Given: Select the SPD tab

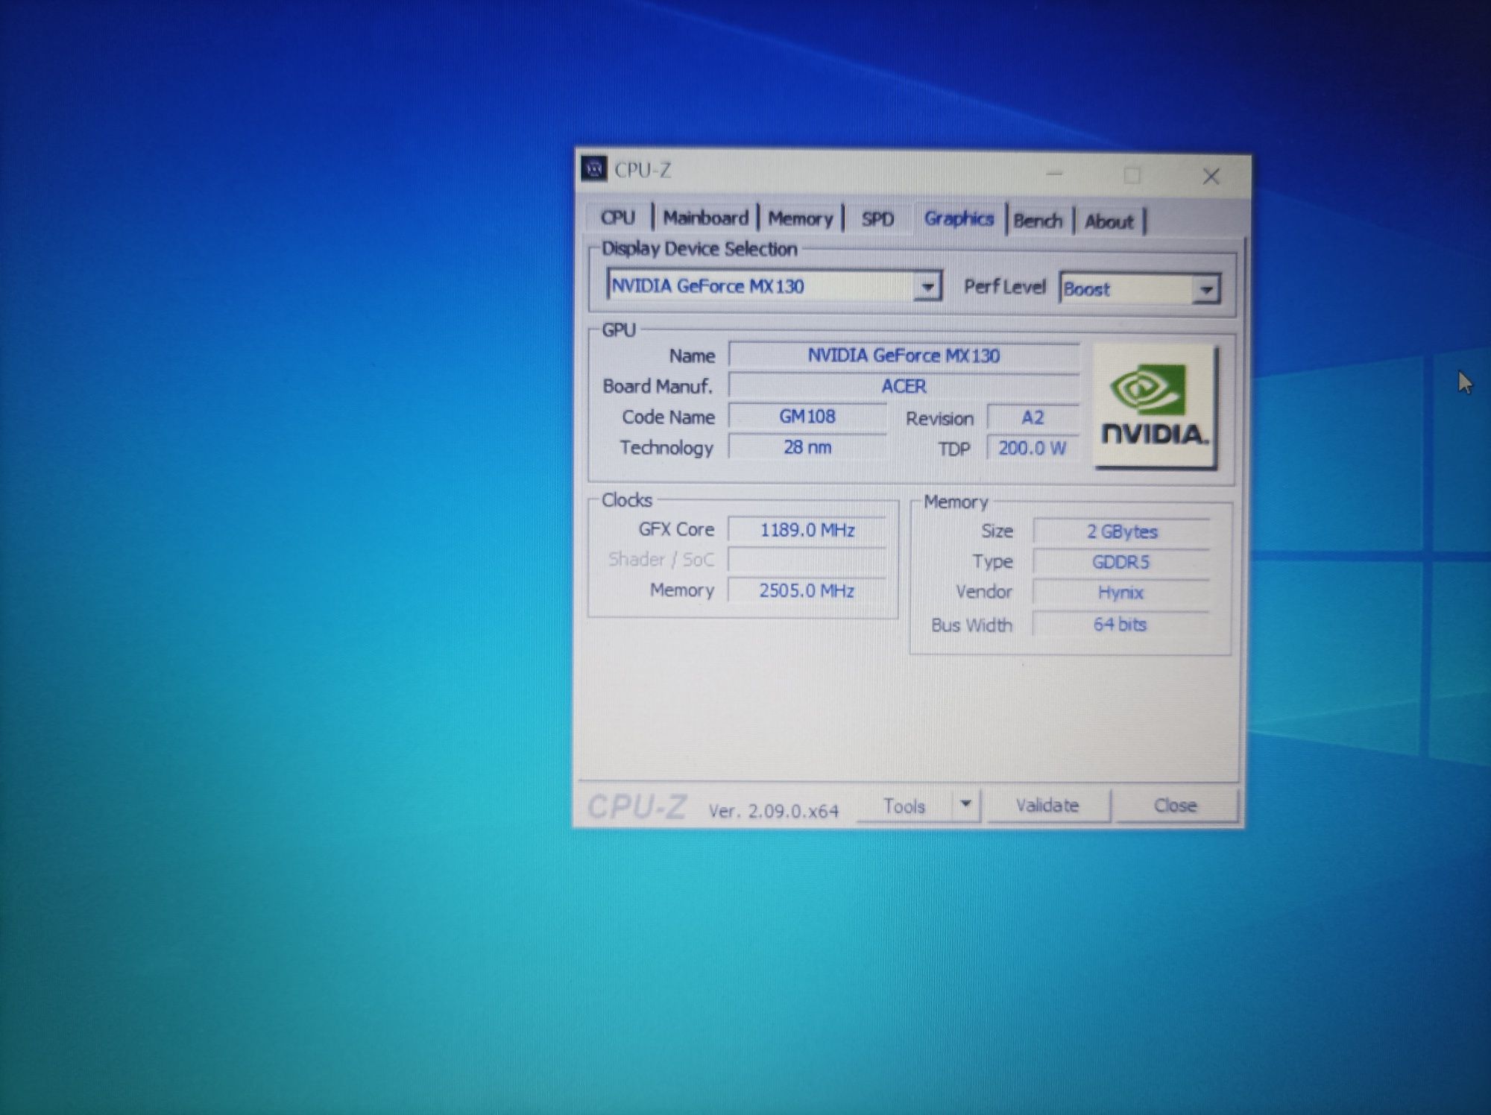Looking at the screenshot, I should point(877,219).
